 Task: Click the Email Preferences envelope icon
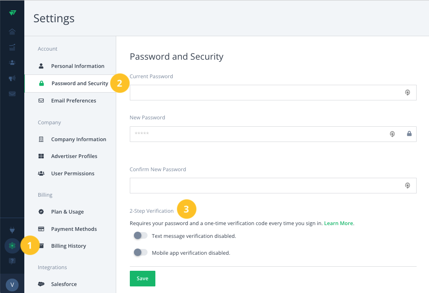coord(41,100)
